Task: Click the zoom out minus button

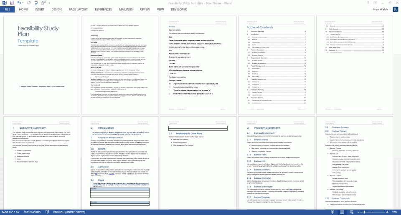Action: 358,212
